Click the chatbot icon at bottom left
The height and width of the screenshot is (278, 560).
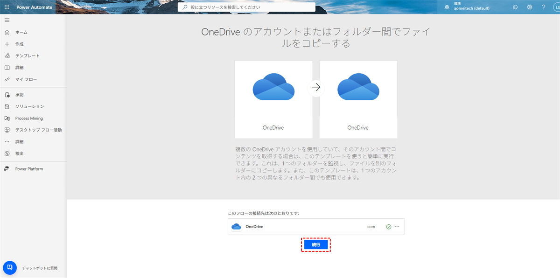click(x=10, y=268)
